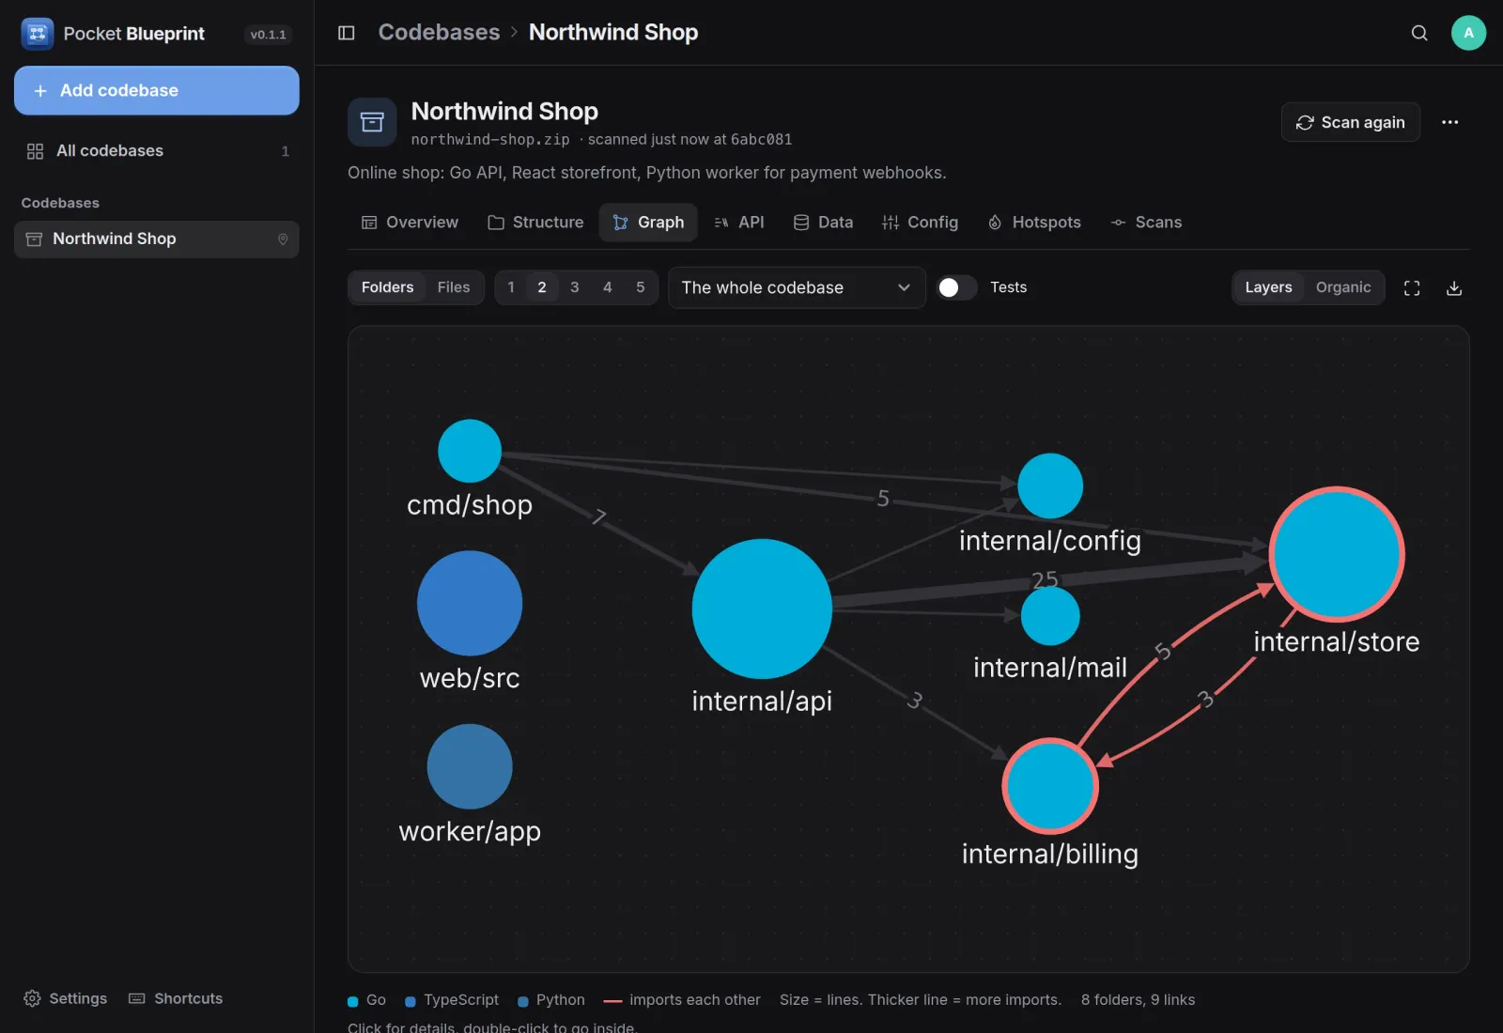Image resolution: width=1503 pixels, height=1033 pixels.
Task: Click 'imports each other' legend text
Action: (x=695, y=999)
